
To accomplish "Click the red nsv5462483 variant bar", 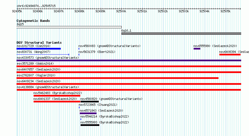I will point(57,96).
